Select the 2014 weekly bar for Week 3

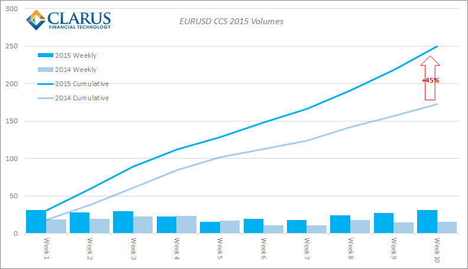143,225
